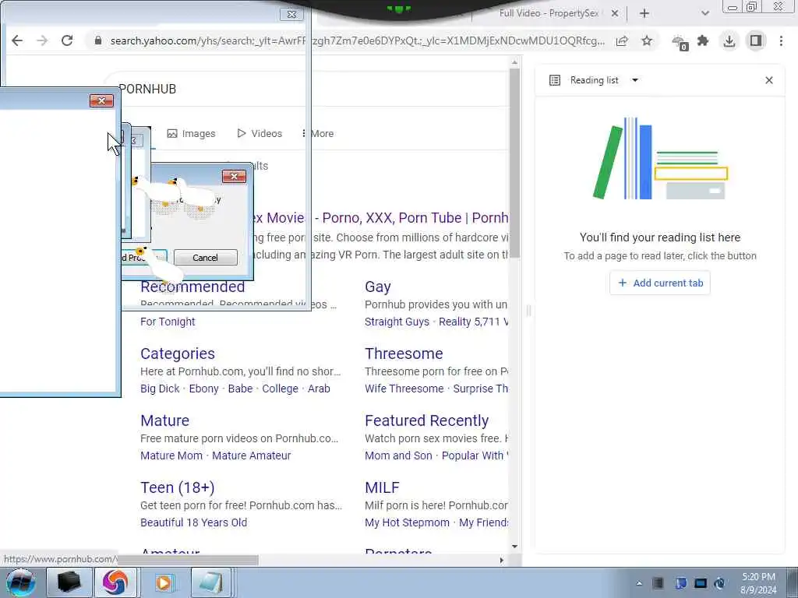Click the gray square tray icon
798x598 pixels.
pyautogui.click(x=658, y=583)
